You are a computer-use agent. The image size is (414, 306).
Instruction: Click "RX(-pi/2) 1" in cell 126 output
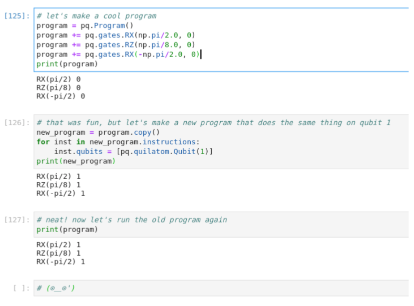61,193
